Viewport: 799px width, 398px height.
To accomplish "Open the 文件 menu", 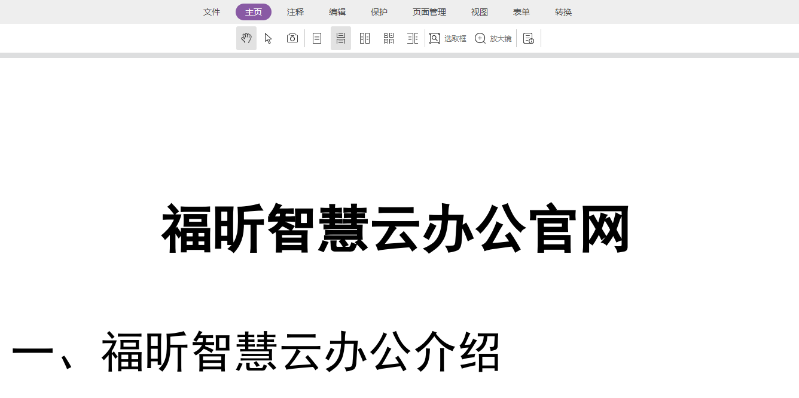I will tap(212, 12).
